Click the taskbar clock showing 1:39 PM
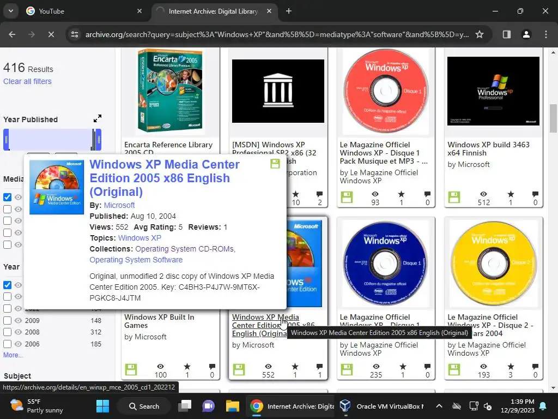The height and width of the screenshot is (419, 558). (518, 406)
